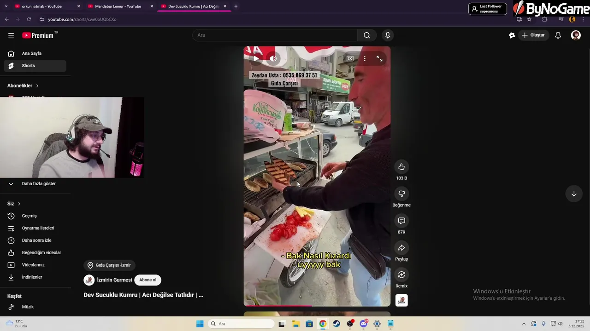
Task: Subscribe with the Abone ol button
Action: 147,280
